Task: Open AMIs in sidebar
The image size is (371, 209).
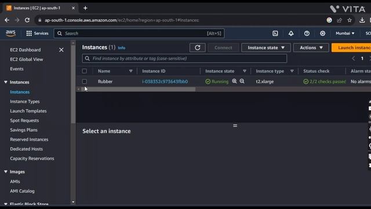Action: coord(15,182)
